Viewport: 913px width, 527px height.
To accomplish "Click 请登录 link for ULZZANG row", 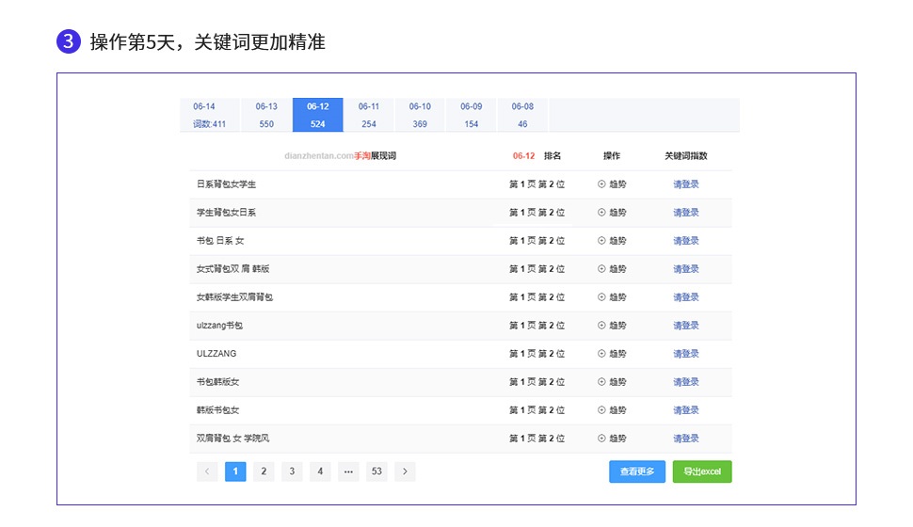I will pos(686,354).
